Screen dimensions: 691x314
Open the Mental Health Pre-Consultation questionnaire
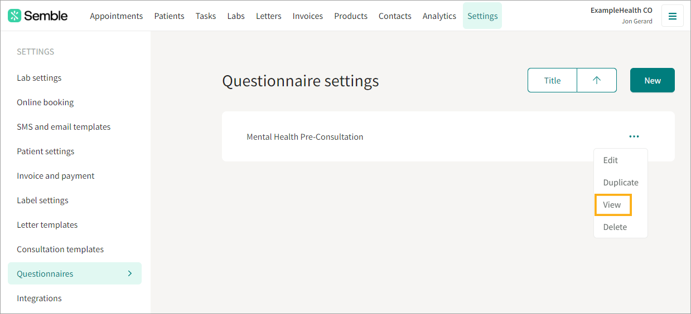(x=305, y=137)
